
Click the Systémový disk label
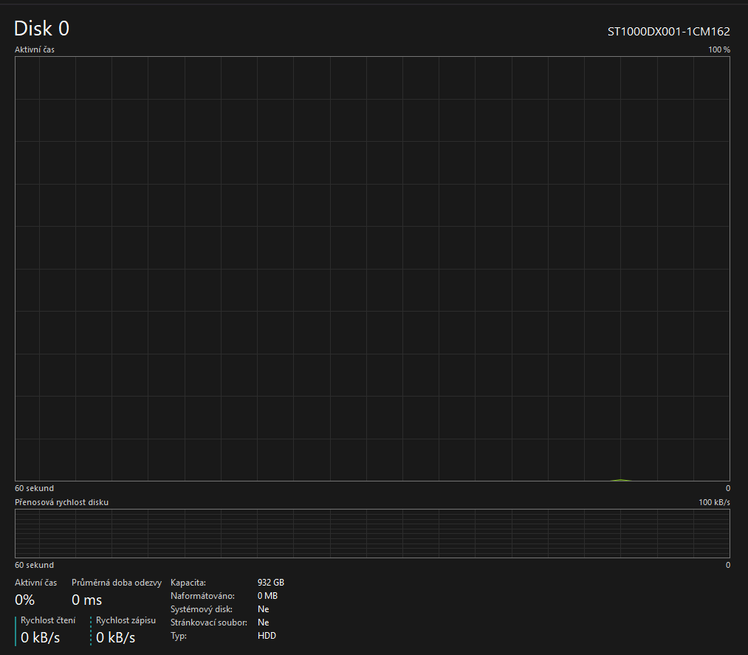point(201,609)
